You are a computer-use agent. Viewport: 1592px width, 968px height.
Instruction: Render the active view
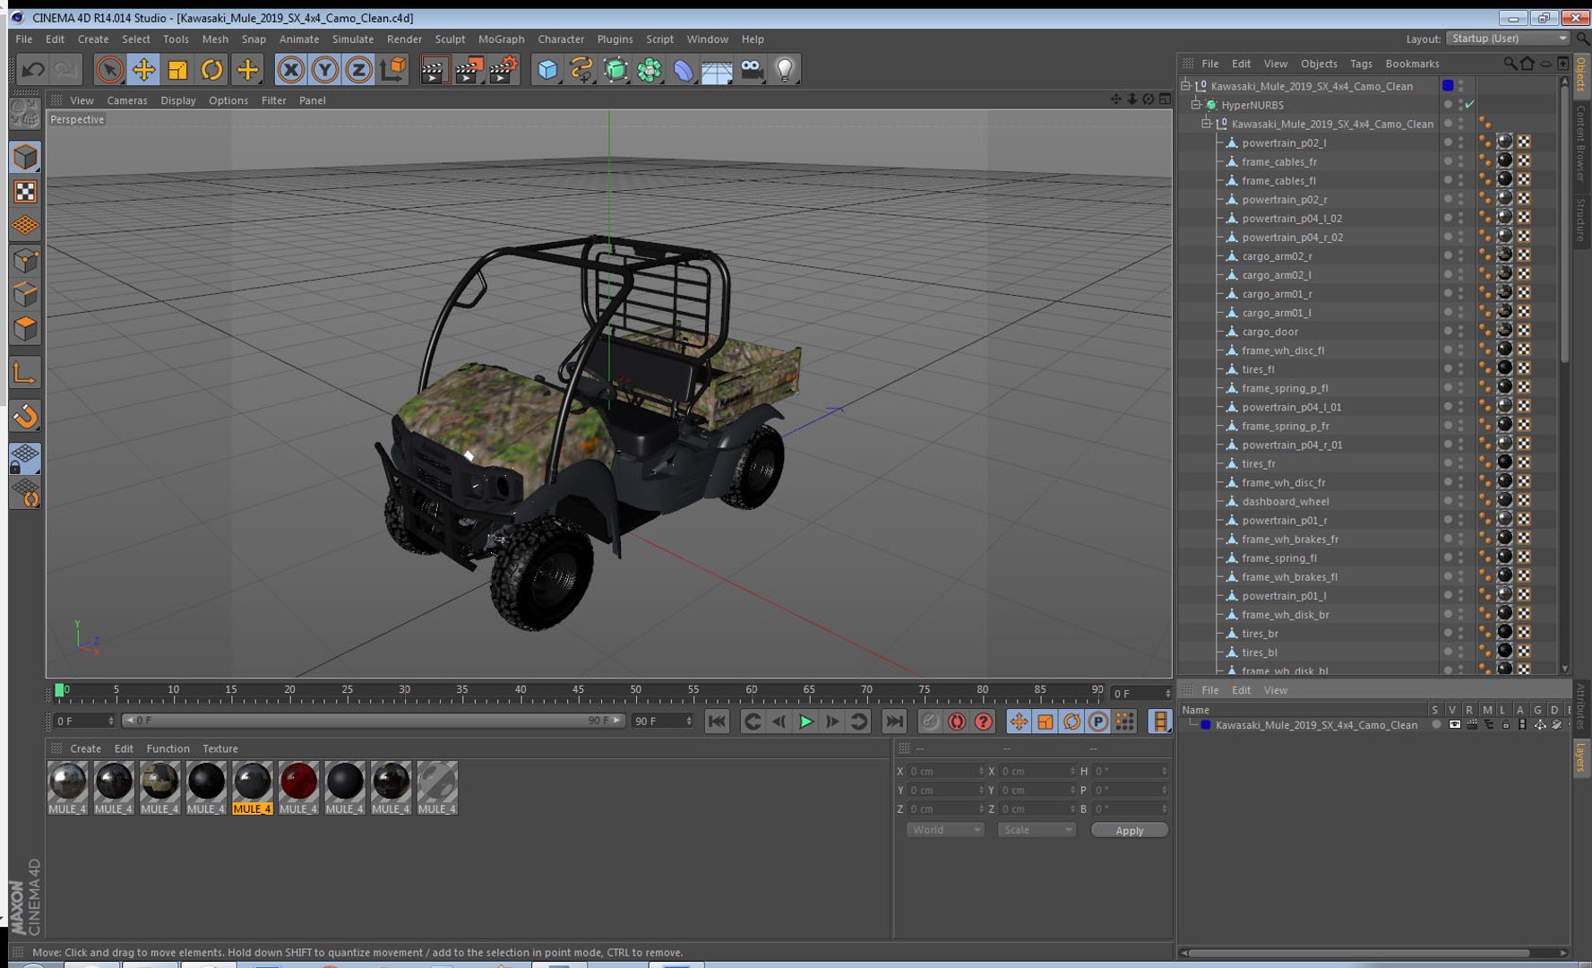coord(434,69)
